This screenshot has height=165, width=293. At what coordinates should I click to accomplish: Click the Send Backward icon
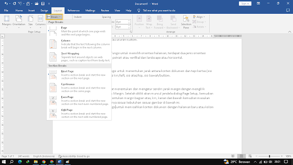point(173,22)
